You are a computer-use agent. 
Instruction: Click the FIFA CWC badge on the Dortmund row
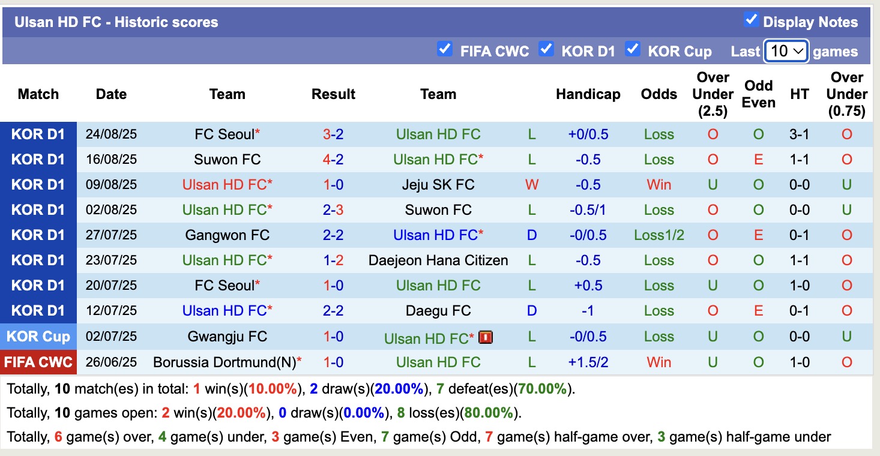pyautogui.click(x=38, y=362)
